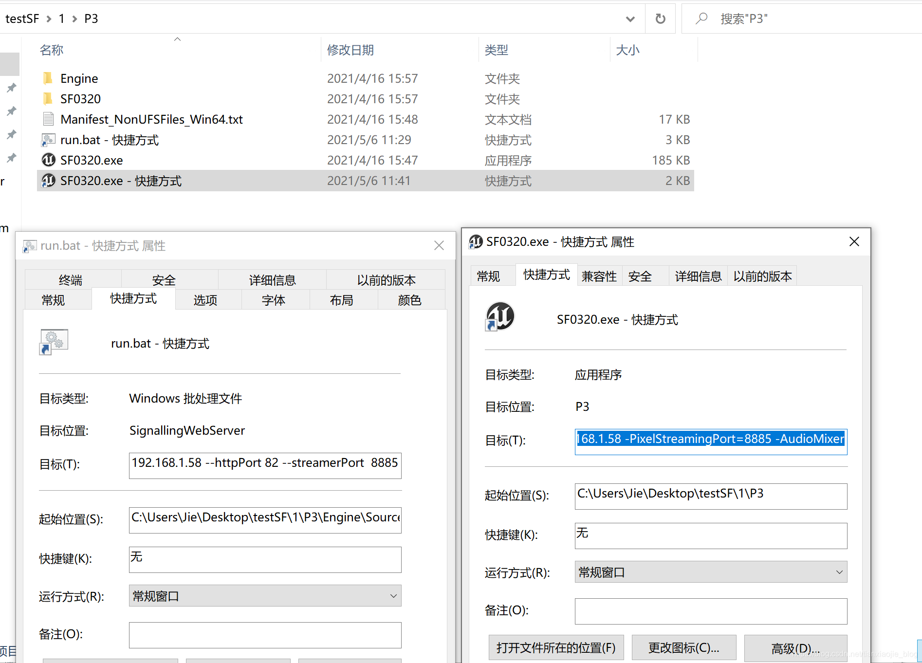Expand the address bar history dropdown
The height and width of the screenshot is (663, 922).
click(630, 19)
